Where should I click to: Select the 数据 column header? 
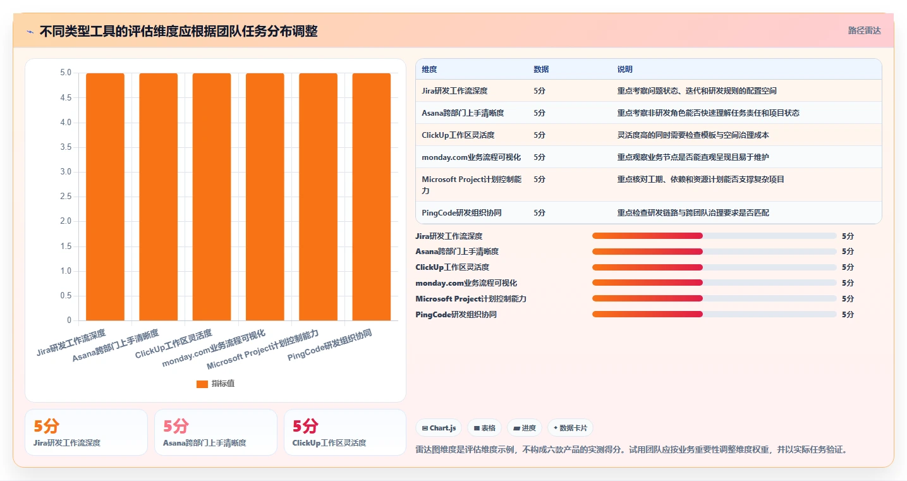[541, 70]
